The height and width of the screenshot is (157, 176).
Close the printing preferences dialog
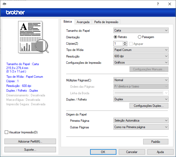click(x=170, y=4)
